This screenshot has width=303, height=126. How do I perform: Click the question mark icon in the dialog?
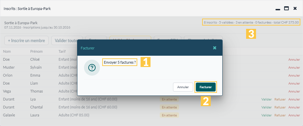click(x=92, y=67)
